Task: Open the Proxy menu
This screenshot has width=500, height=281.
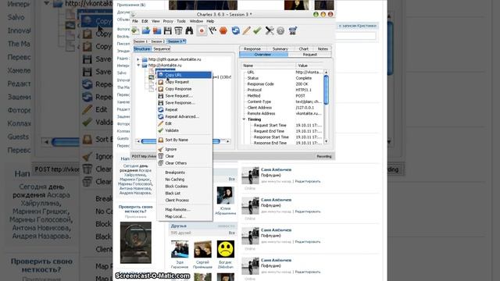Action: pyautogui.click(x=168, y=21)
